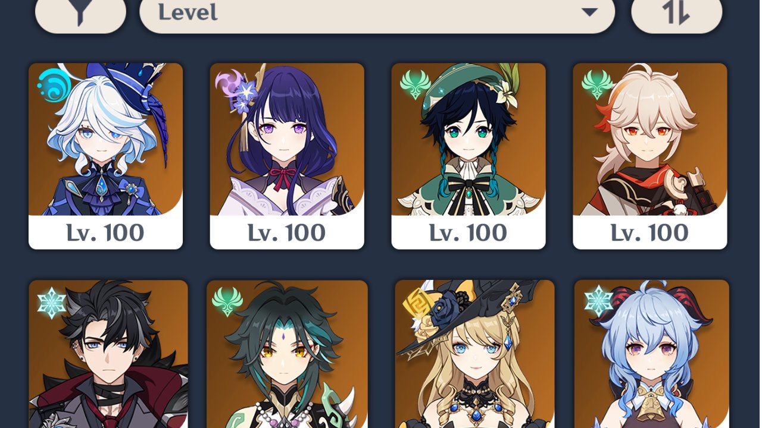Select the Kazuha character card
The image size is (762, 428).
coord(650,156)
